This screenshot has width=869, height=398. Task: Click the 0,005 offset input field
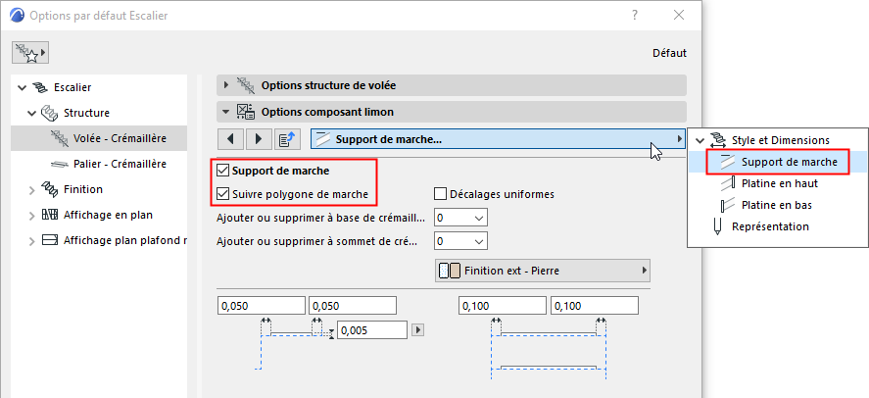[371, 330]
